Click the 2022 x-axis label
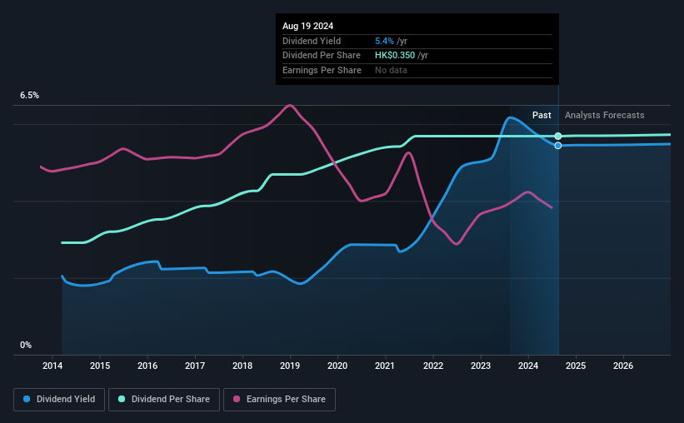The height and width of the screenshot is (423, 684). (x=433, y=366)
